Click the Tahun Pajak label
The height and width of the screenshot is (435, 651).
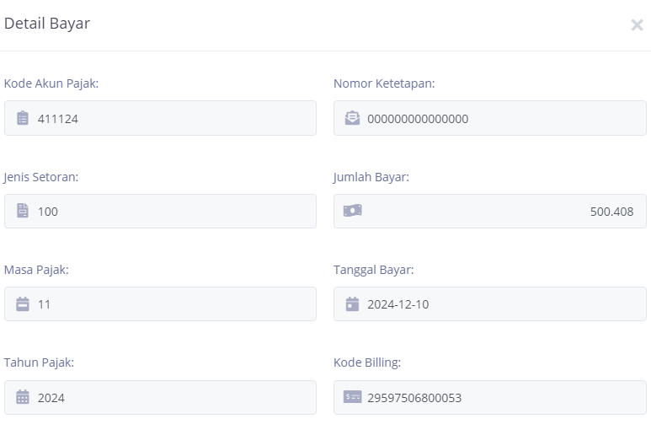[x=39, y=362]
